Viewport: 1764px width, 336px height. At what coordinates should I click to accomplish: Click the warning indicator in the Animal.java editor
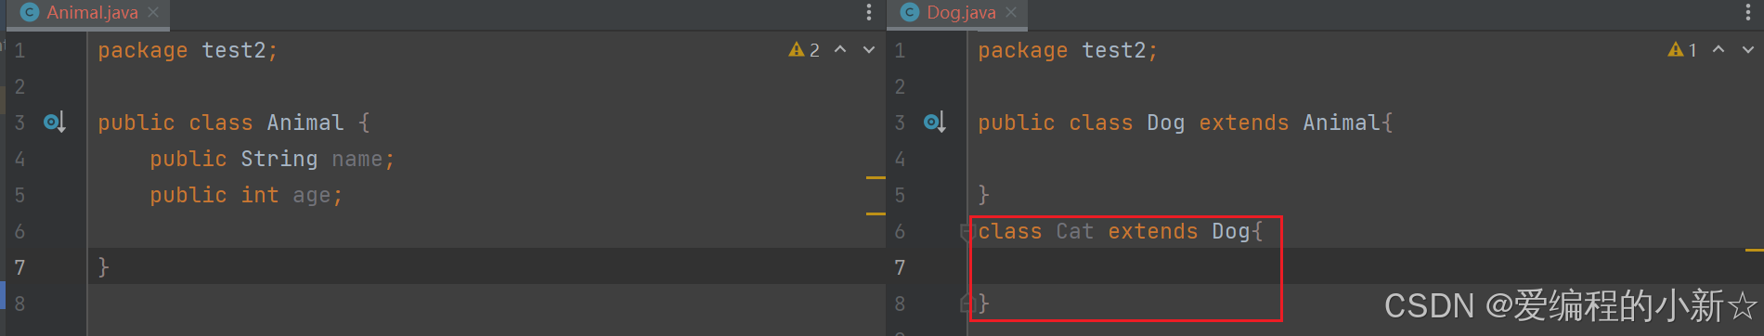(804, 50)
